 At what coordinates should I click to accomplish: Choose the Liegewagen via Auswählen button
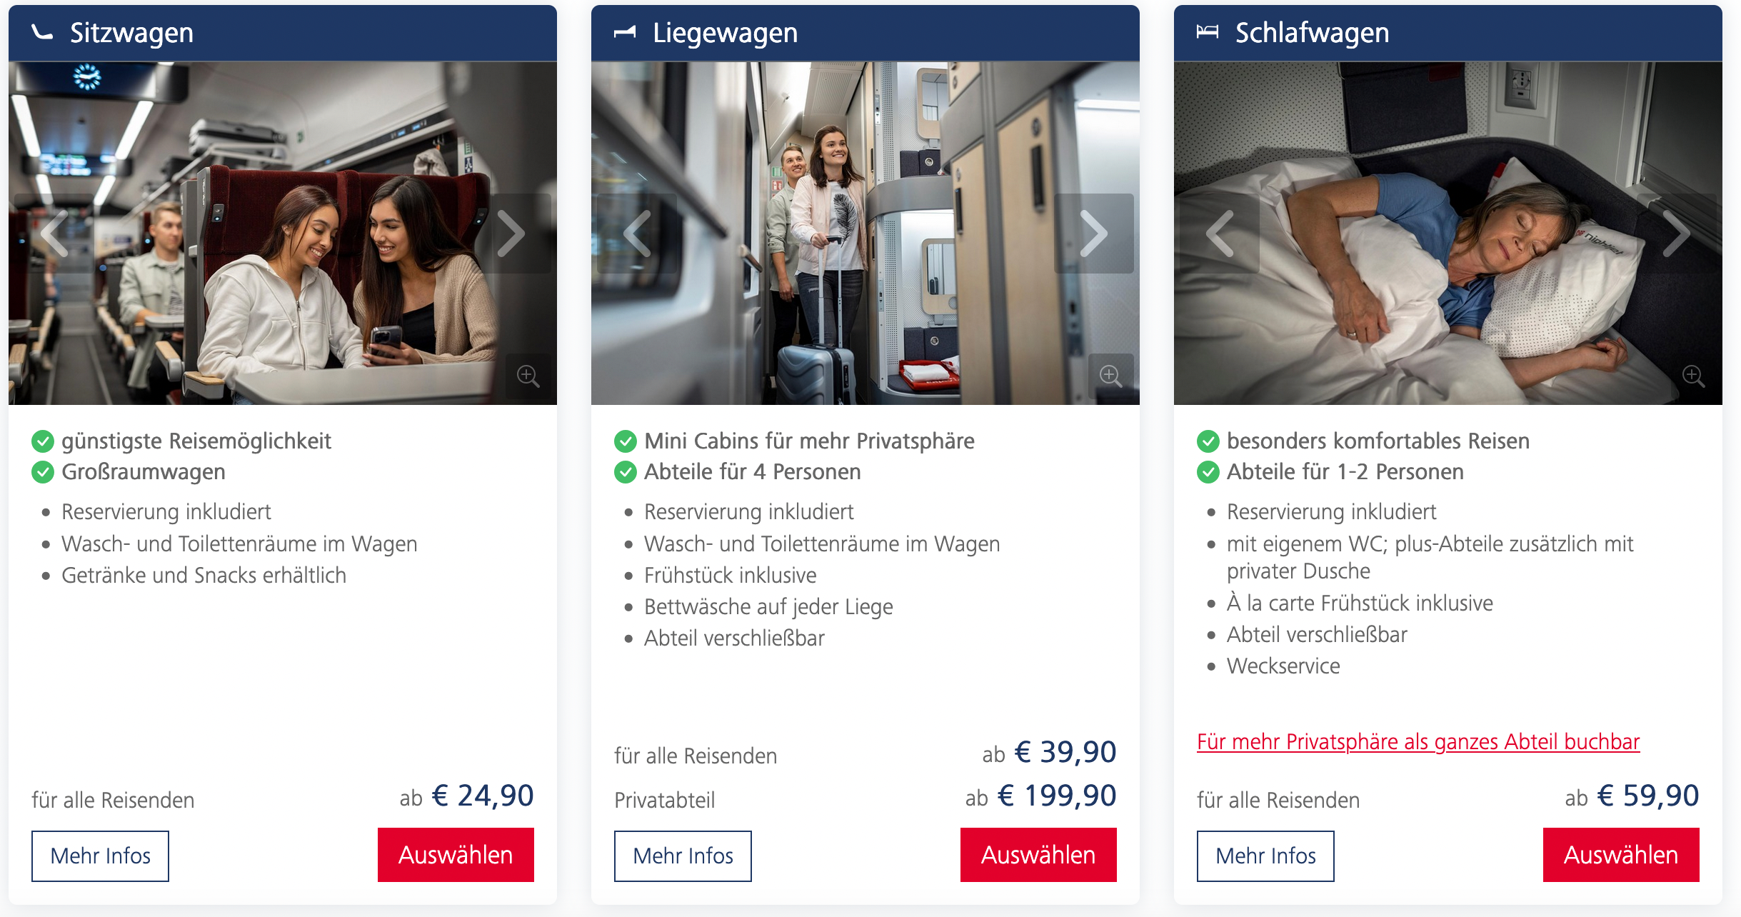1038,855
